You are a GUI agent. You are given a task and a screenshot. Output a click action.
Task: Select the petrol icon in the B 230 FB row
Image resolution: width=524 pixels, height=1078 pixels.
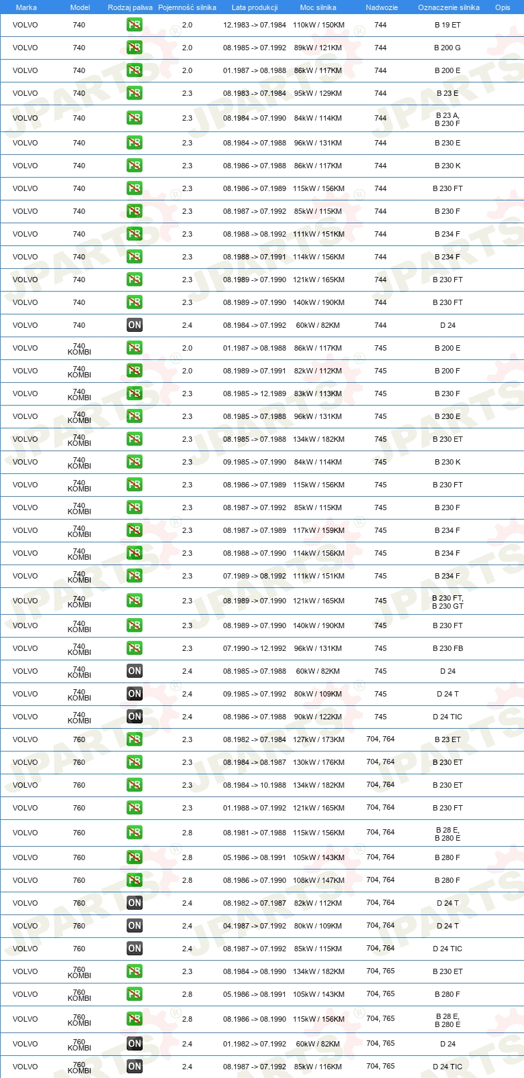pyautogui.click(x=135, y=648)
